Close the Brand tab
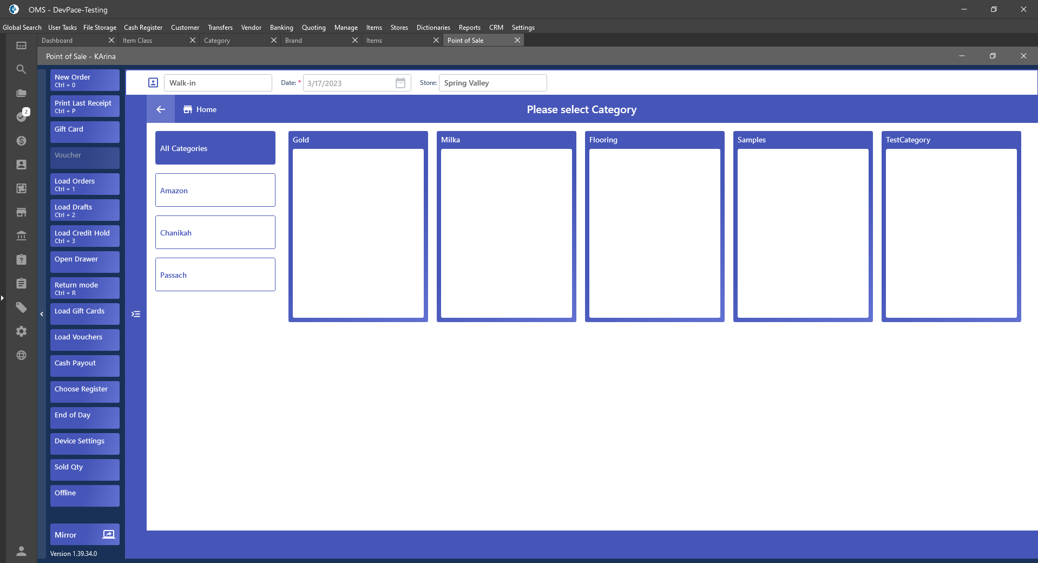Image resolution: width=1038 pixels, height=563 pixels. click(355, 40)
